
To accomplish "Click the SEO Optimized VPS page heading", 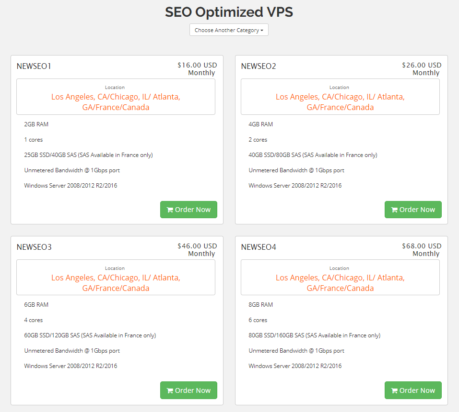I will [229, 12].
